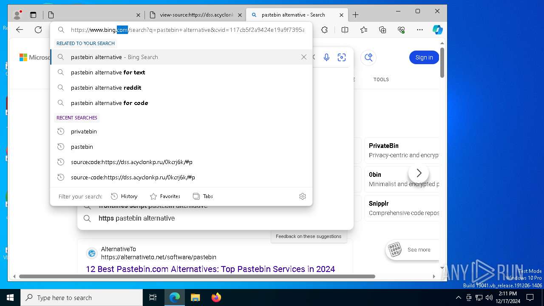The image size is (544, 306).
Task: Click the Bing deep search icon
Action: [x=368, y=57]
